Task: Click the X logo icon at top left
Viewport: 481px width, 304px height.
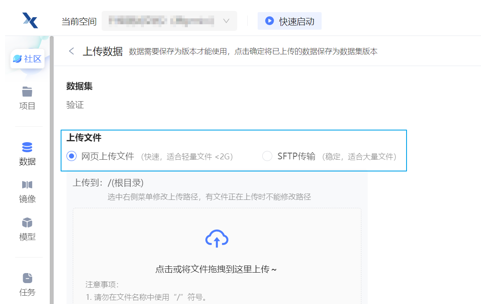Action: [x=30, y=20]
